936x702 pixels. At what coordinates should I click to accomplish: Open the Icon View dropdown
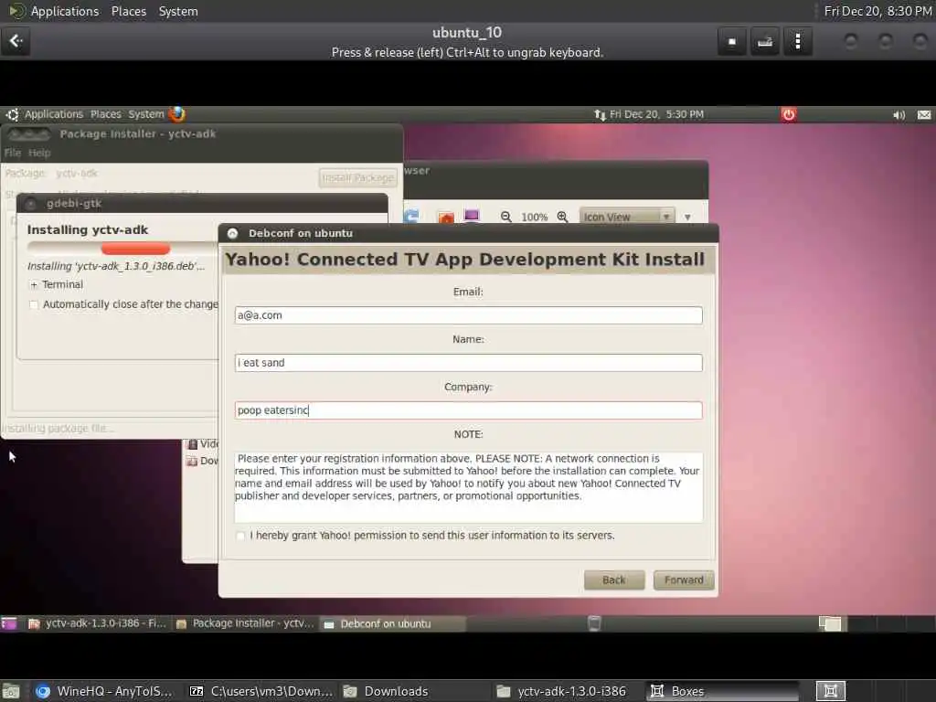(626, 217)
